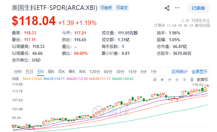Click the 委比 60.00% value
This screenshot has width=217, height=132.
81,53
